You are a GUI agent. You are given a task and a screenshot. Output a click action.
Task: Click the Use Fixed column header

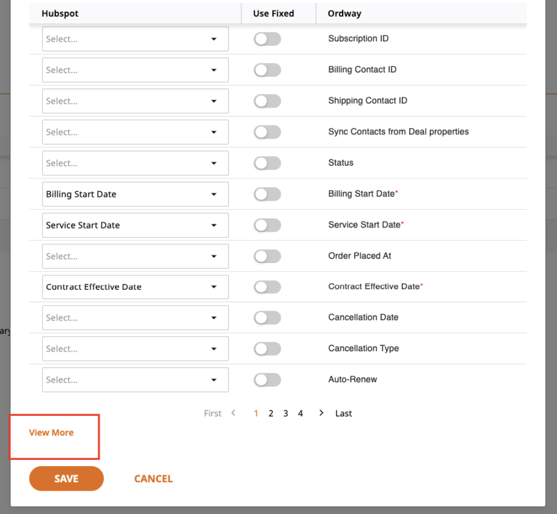[273, 13]
